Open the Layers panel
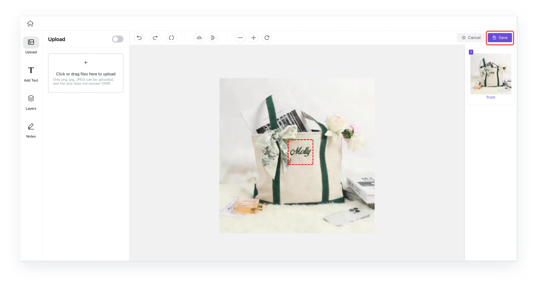Screen dimensions: 538x287 [x=31, y=102]
